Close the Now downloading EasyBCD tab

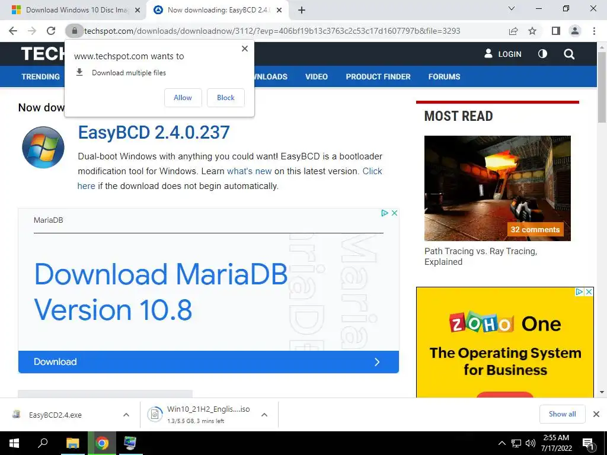tap(279, 10)
